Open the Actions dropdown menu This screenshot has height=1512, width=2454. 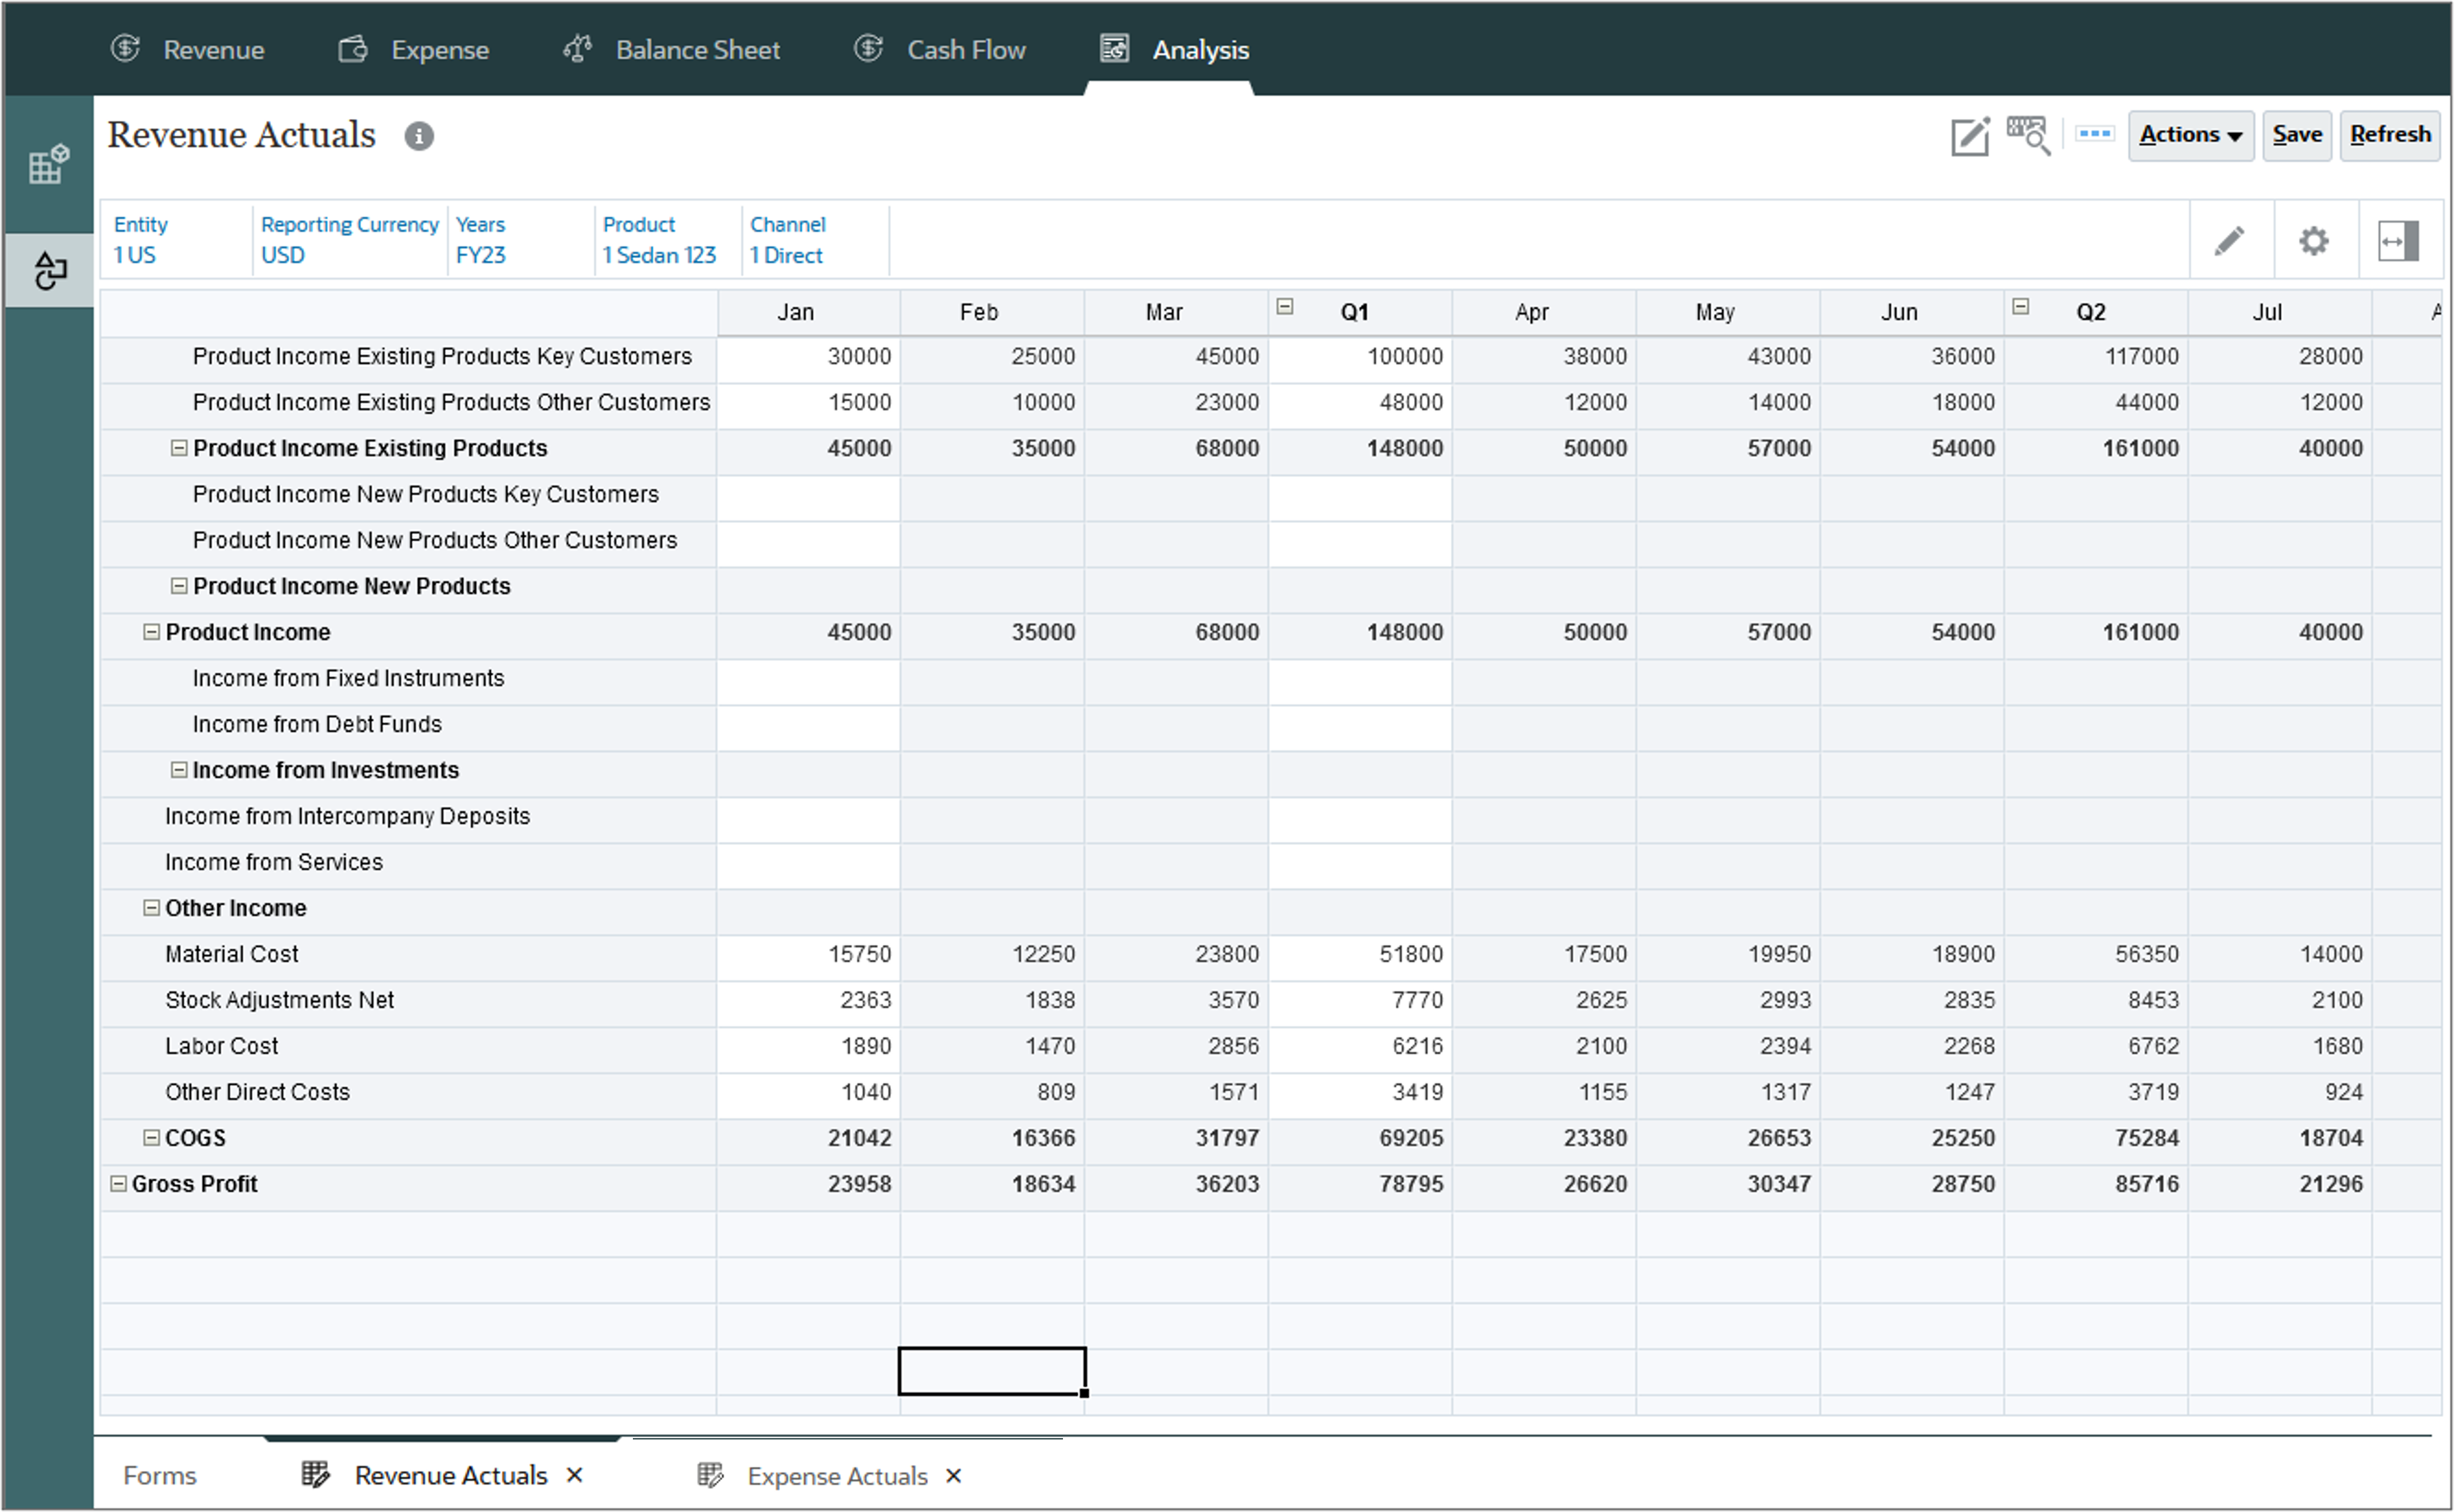pos(2190,135)
